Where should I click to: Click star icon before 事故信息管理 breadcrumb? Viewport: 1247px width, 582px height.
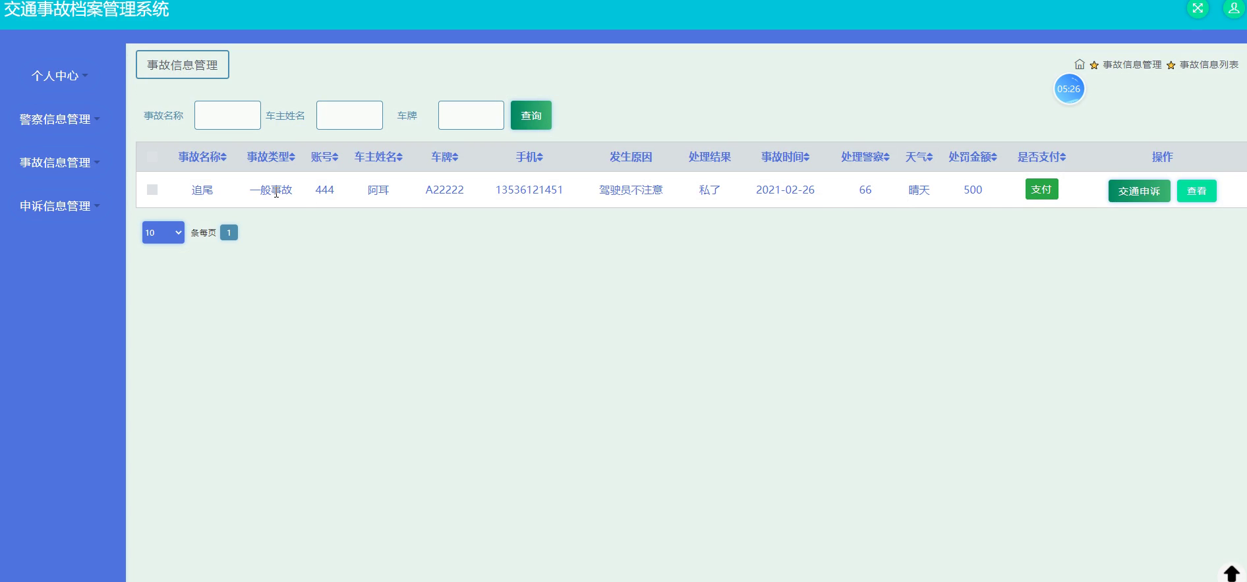pyautogui.click(x=1094, y=65)
